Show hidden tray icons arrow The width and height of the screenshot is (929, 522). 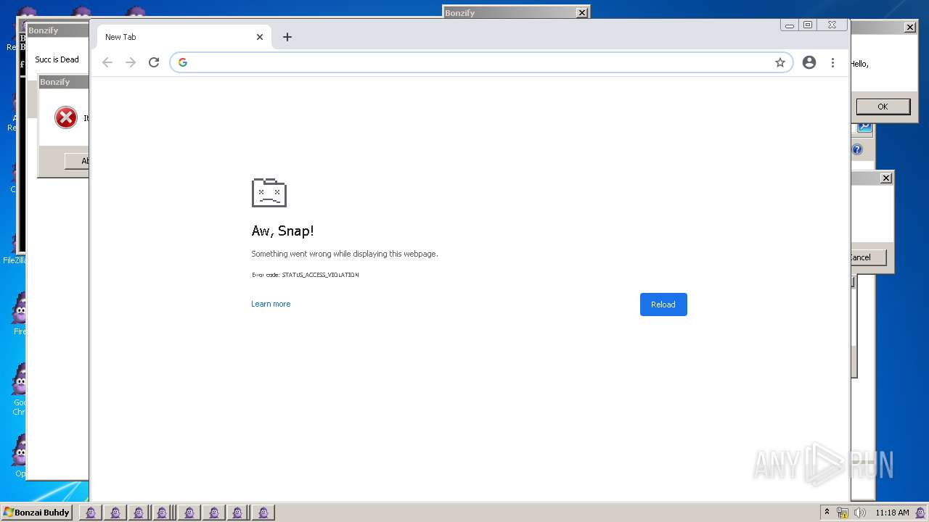(x=827, y=513)
